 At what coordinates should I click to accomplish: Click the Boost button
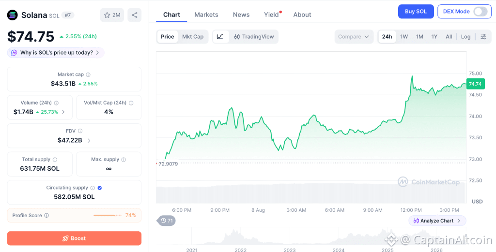74,238
